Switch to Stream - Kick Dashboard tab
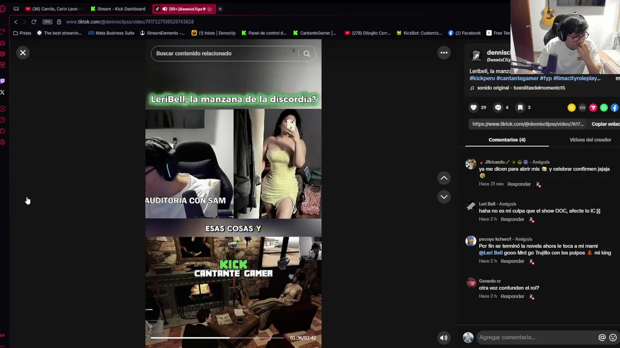Image resolution: width=620 pixels, height=348 pixels. point(118,9)
